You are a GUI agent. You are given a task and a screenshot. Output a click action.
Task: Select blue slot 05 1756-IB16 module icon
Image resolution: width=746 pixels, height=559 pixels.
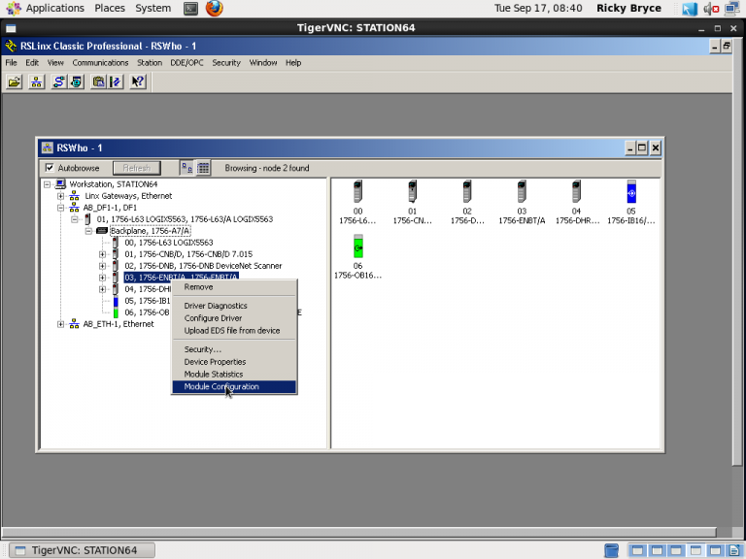coord(631,191)
